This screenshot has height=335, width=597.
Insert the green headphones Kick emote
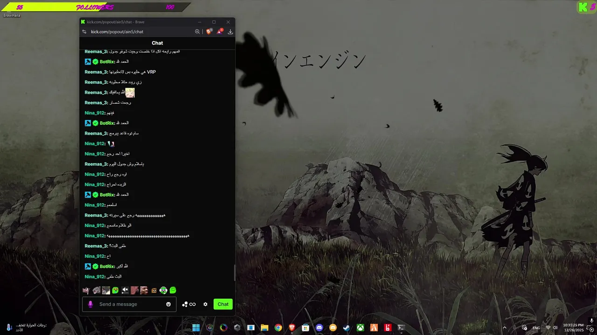[x=163, y=290]
